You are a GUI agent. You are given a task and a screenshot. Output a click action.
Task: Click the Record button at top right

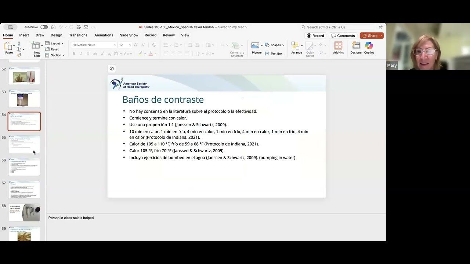point(315,36)
